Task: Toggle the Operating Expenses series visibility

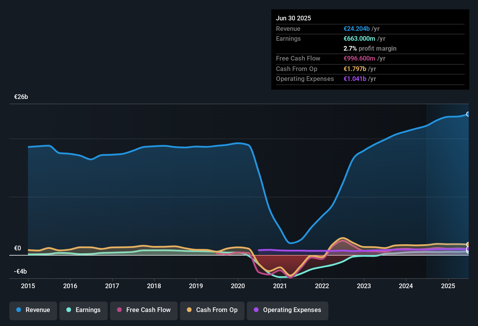Action: click(288, 310)
